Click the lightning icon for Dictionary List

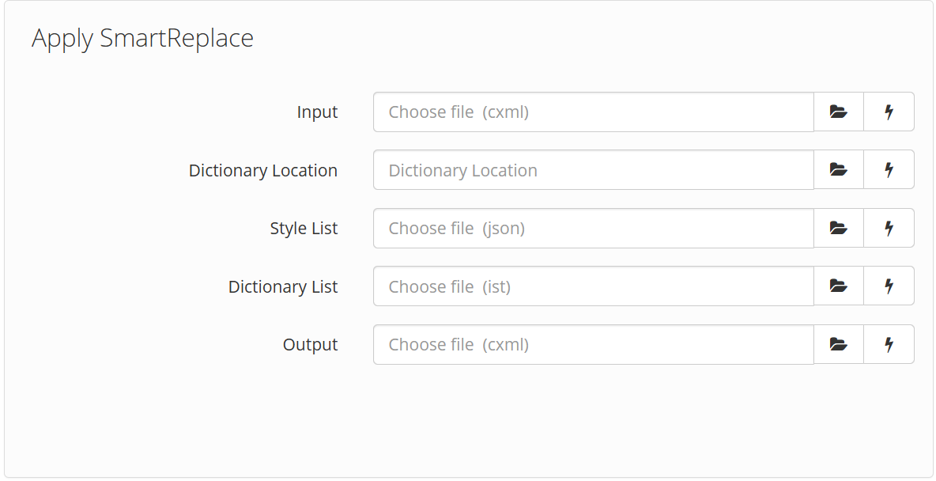889,286
